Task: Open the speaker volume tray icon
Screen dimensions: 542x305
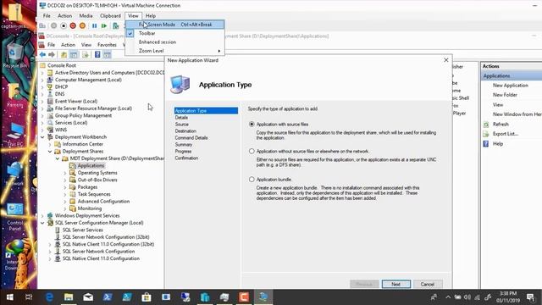Action: tap(467, 297)
